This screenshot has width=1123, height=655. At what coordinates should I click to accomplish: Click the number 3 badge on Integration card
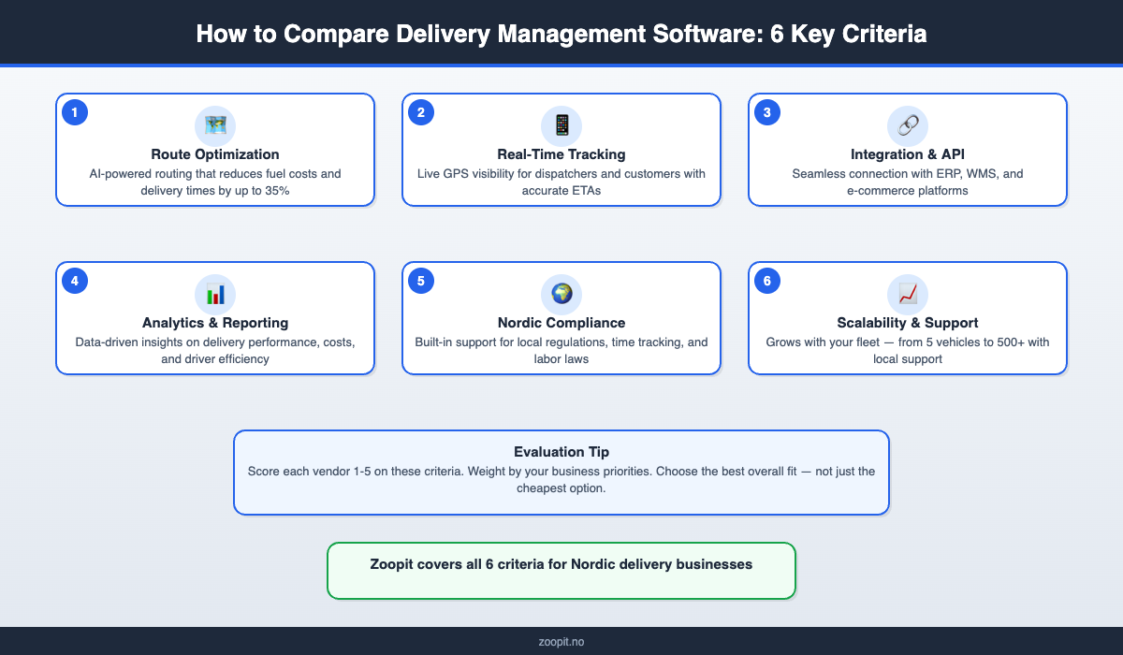click(767, 111)
